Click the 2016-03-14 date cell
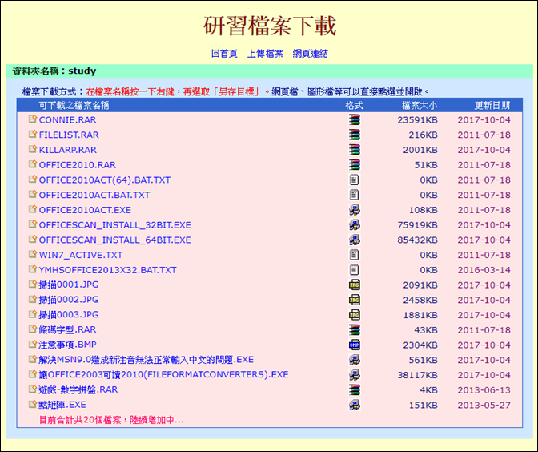This screenshot has width=538, height=452. 484,270
